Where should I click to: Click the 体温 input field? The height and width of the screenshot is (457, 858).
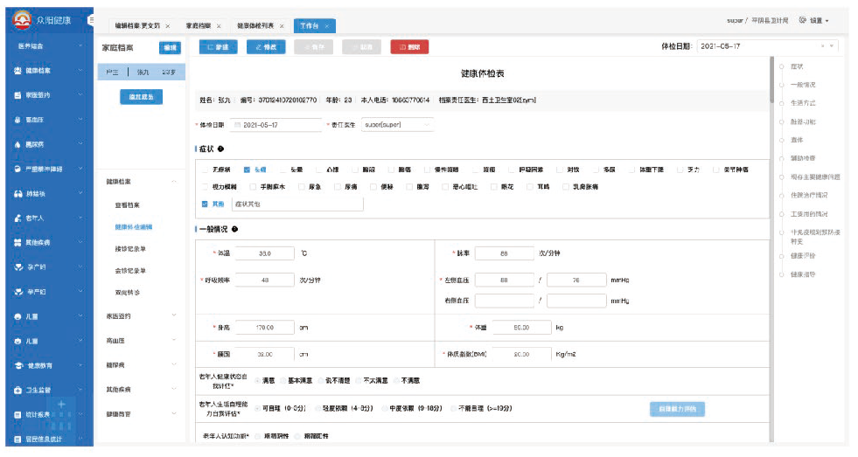263,253
